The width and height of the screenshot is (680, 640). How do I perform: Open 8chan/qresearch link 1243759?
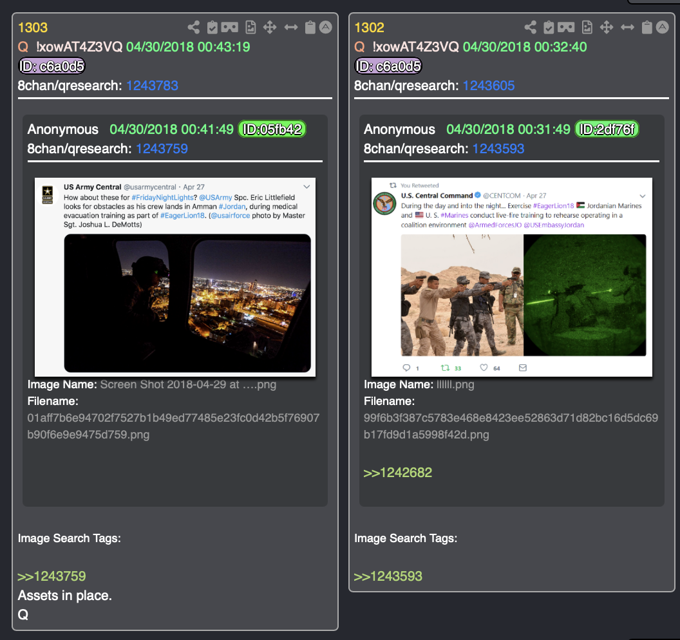pyautogui.click(x=162, y=149)
